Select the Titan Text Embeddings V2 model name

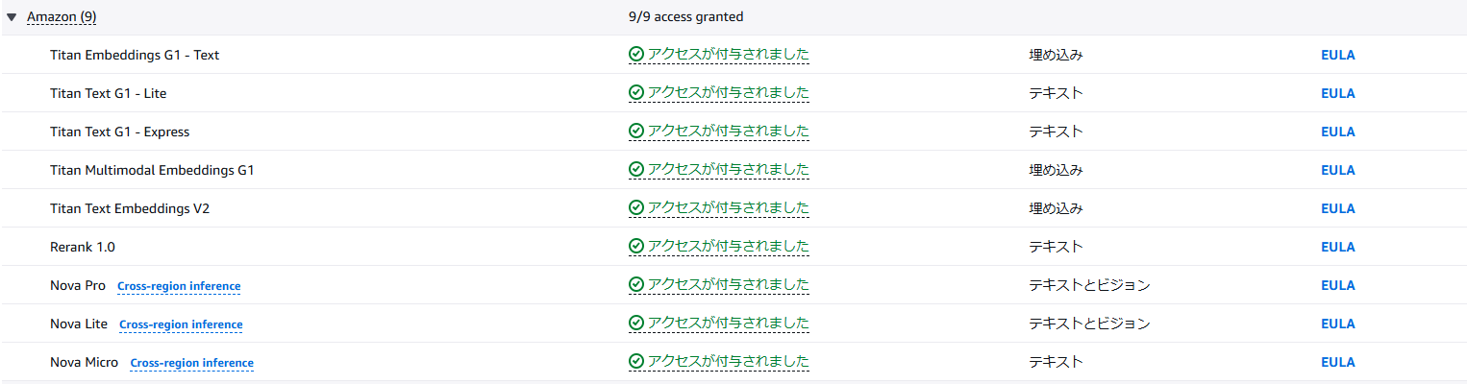click(x=130, y=208)
